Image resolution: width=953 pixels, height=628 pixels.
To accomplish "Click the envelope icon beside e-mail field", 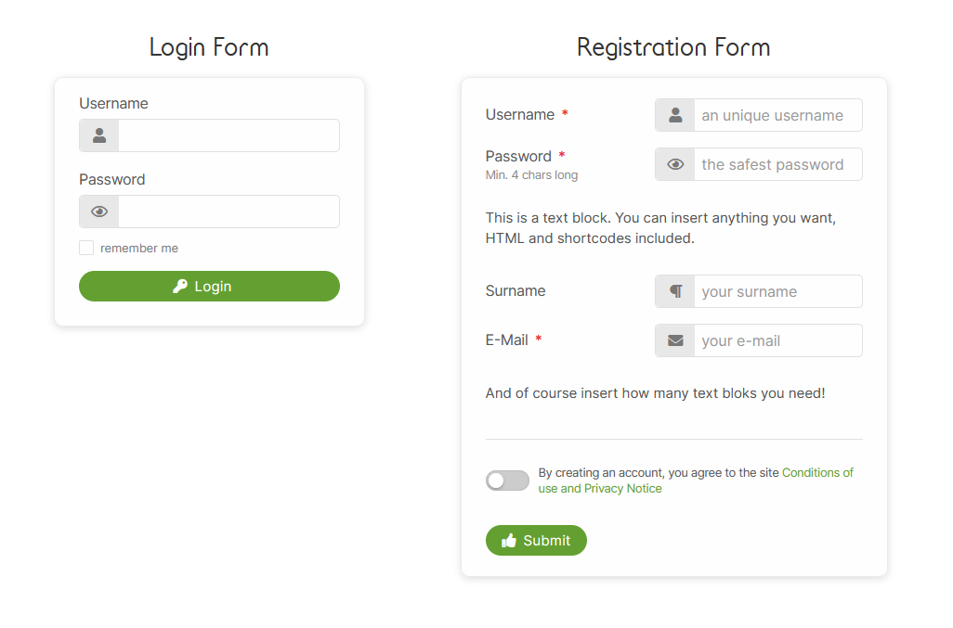I will pos(675,340).
